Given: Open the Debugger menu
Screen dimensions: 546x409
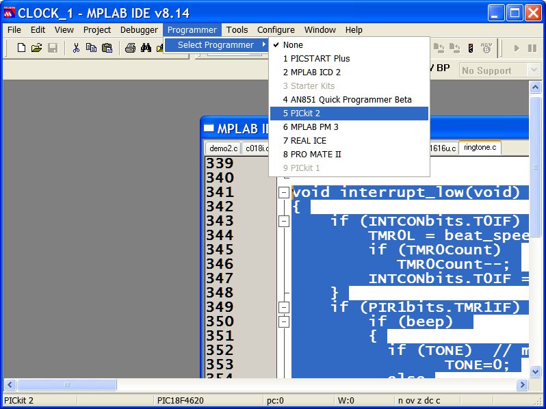Looking at the screenshot, I should point(139,30).
